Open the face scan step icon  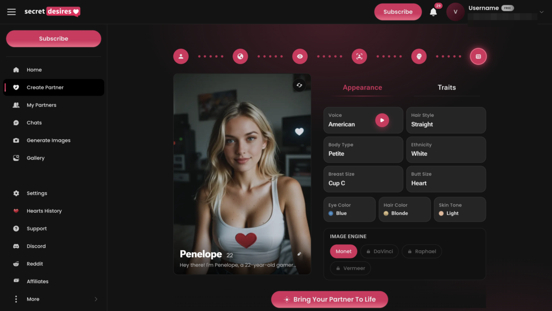click(x=359, y=56)
